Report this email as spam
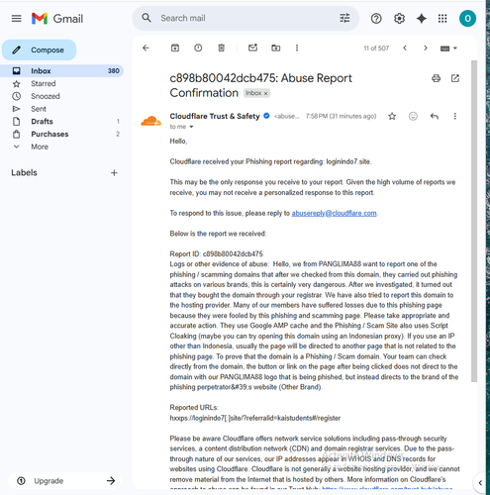Viewport: 490px width, 495px height. tap(198, 49)
